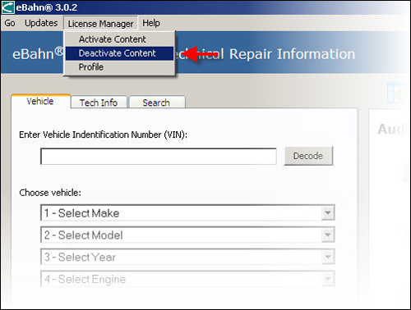The height and width of the screenshot is (310, 411).
Task: Open the Updates menu
Action: 41,23
